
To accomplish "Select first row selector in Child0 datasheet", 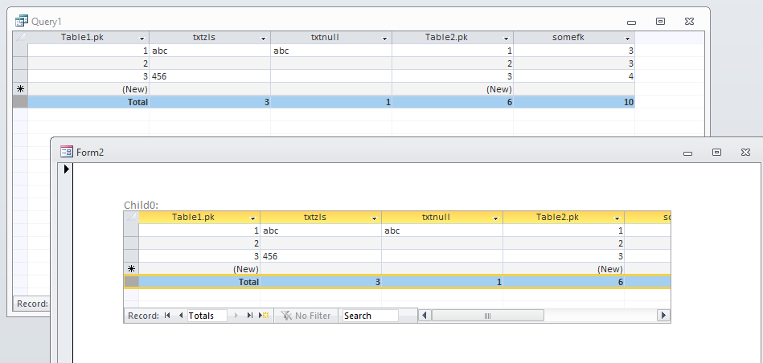I will pyautogui.click(x=131, y=230).
